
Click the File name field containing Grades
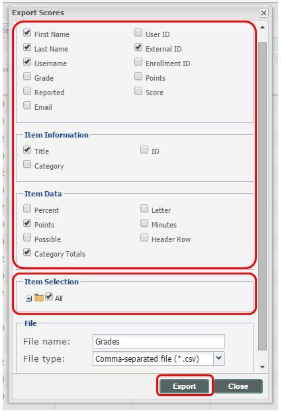click(x=159, y=341)
